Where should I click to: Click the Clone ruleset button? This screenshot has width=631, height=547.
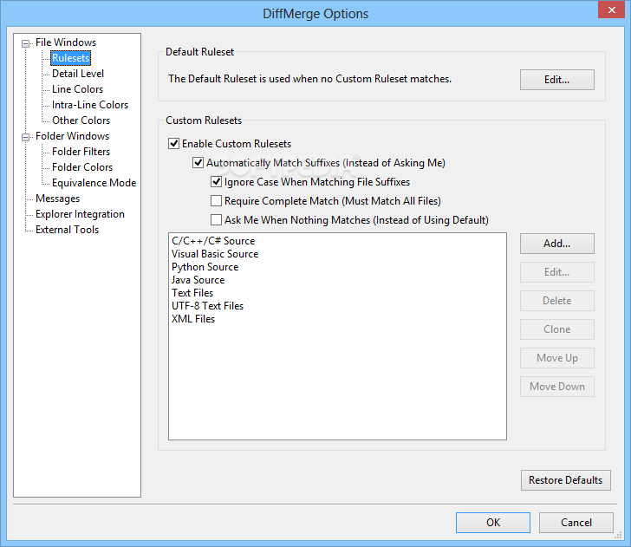coord(557,329)
